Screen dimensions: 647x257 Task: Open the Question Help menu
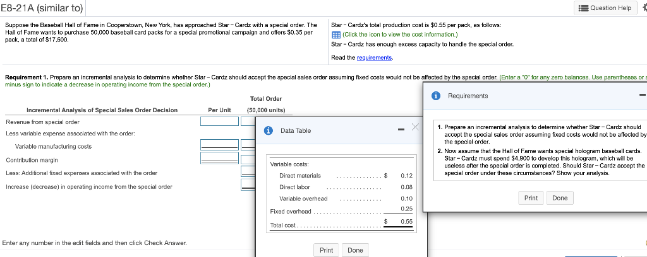[x=605, y=8]
